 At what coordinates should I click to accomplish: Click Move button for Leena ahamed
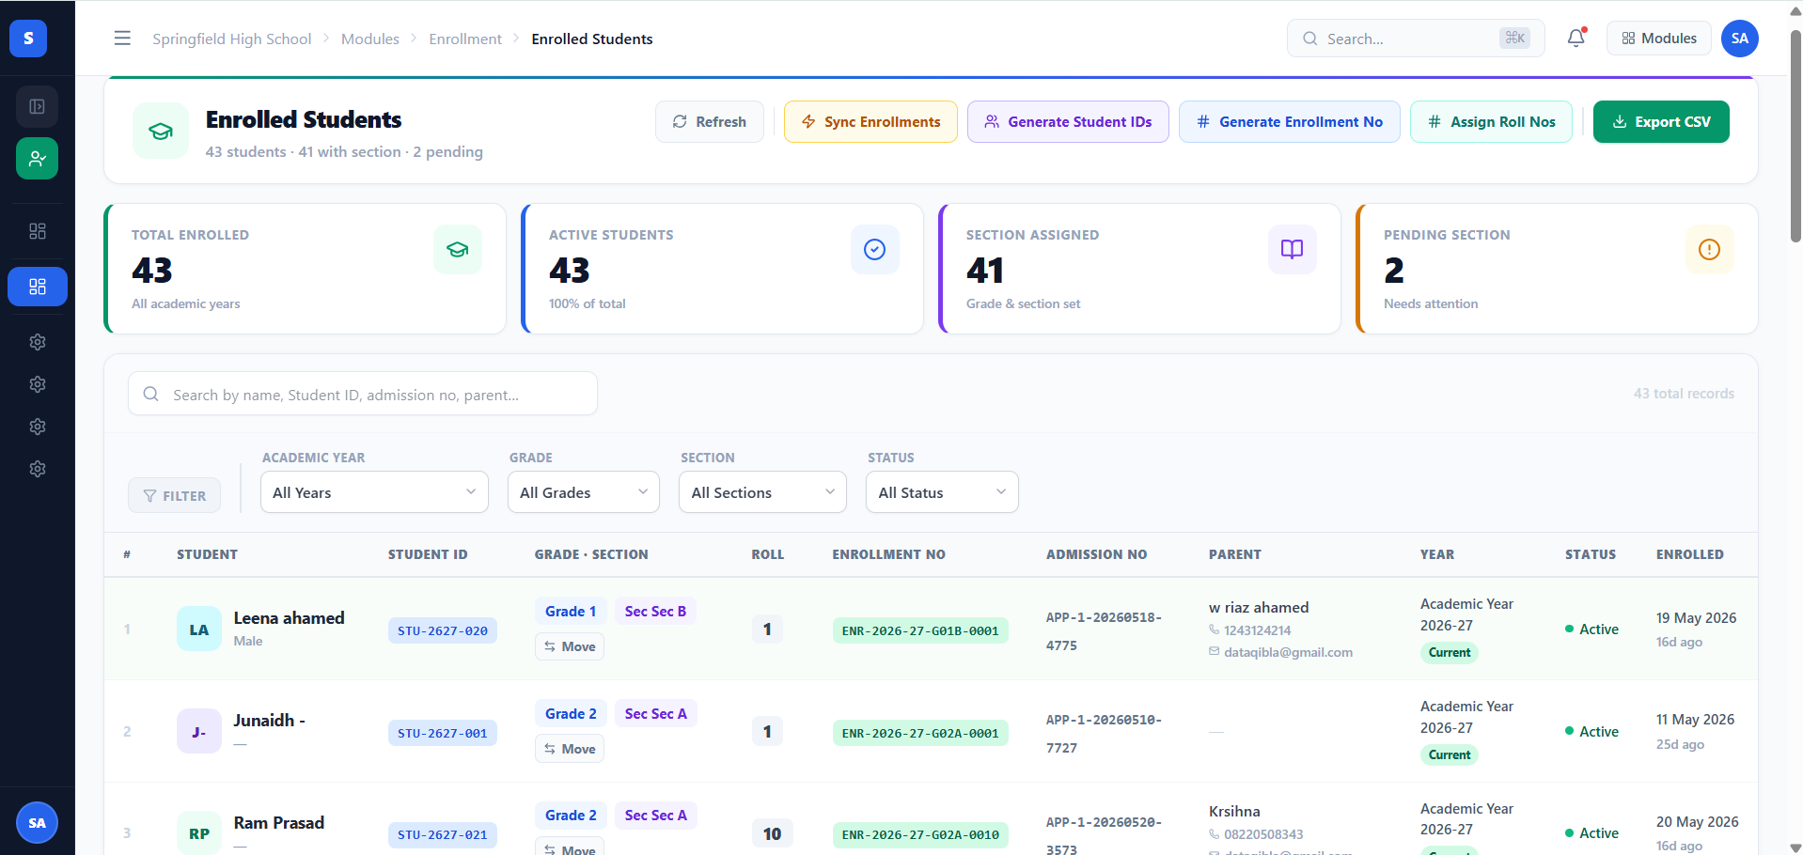(x=570, y=646)
